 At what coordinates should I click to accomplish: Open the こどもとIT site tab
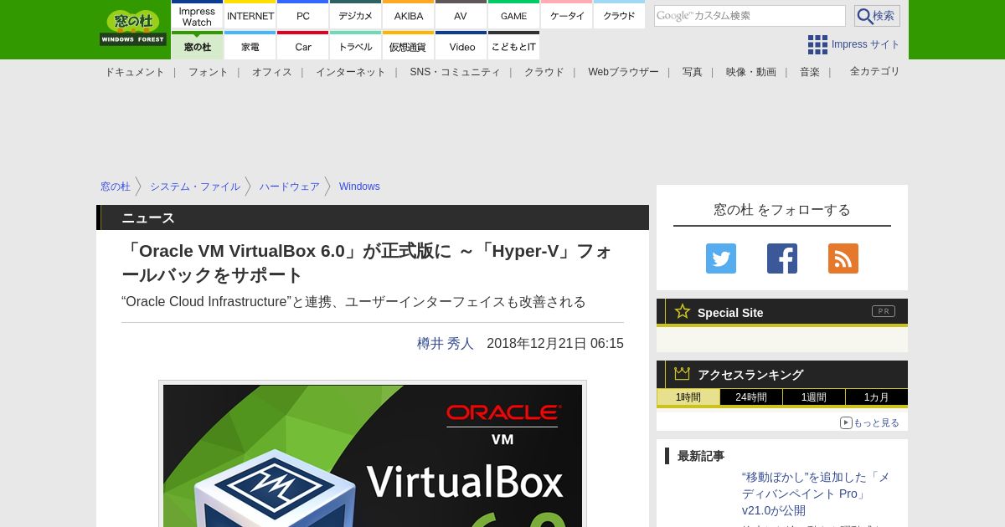click(x=513, y=46)
